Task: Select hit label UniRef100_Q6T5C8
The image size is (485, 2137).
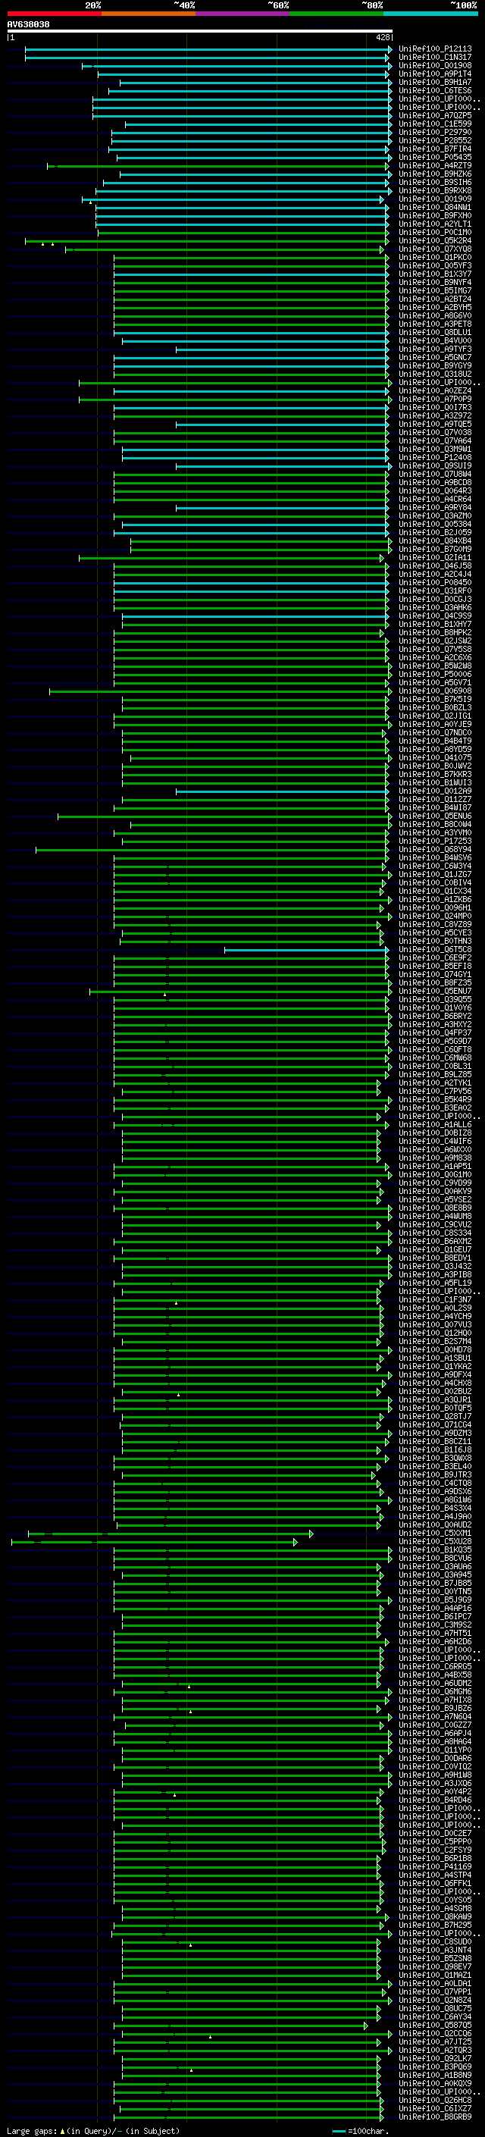Action: [435, 949]
